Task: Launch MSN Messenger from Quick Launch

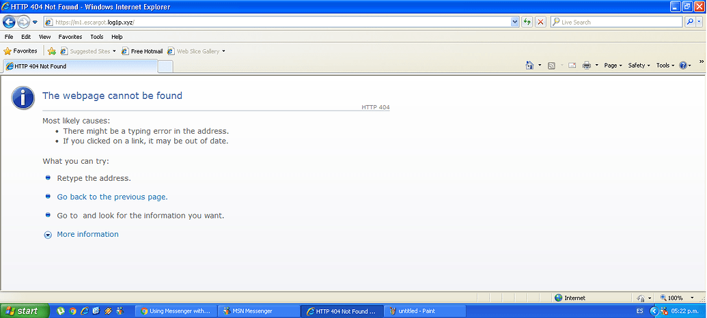Action: click(120, 310)
